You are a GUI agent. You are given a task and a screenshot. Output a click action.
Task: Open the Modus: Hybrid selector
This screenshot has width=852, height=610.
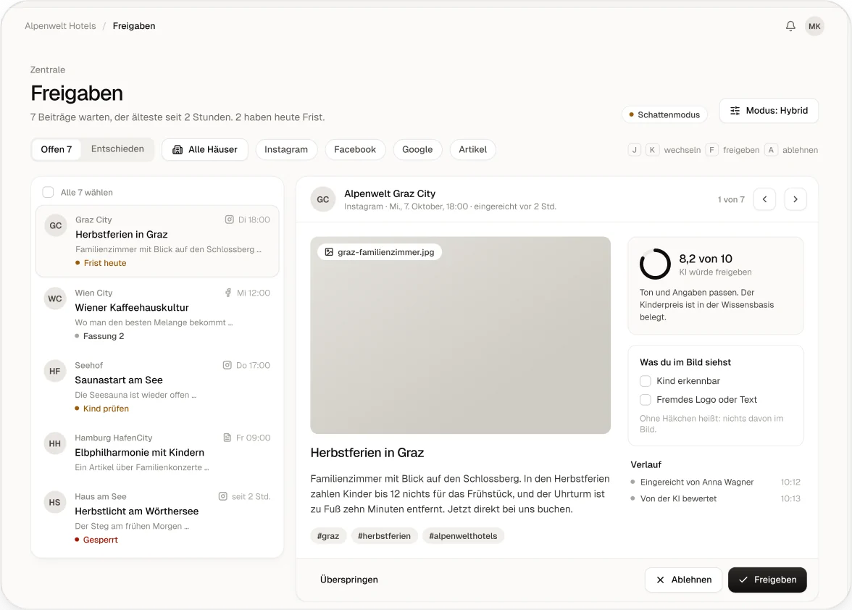pos(768,111)
